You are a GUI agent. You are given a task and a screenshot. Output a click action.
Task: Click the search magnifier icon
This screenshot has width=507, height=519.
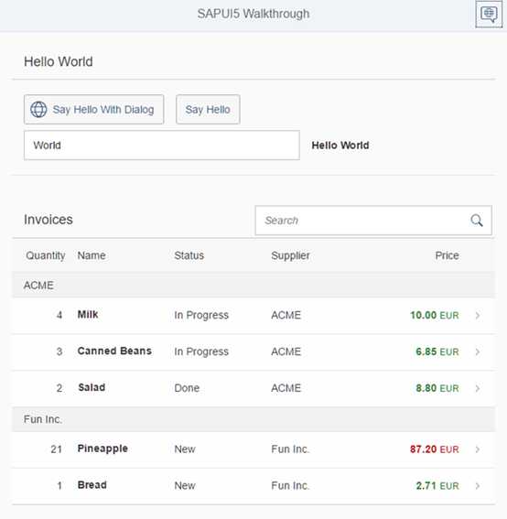[x=477, y=221]
